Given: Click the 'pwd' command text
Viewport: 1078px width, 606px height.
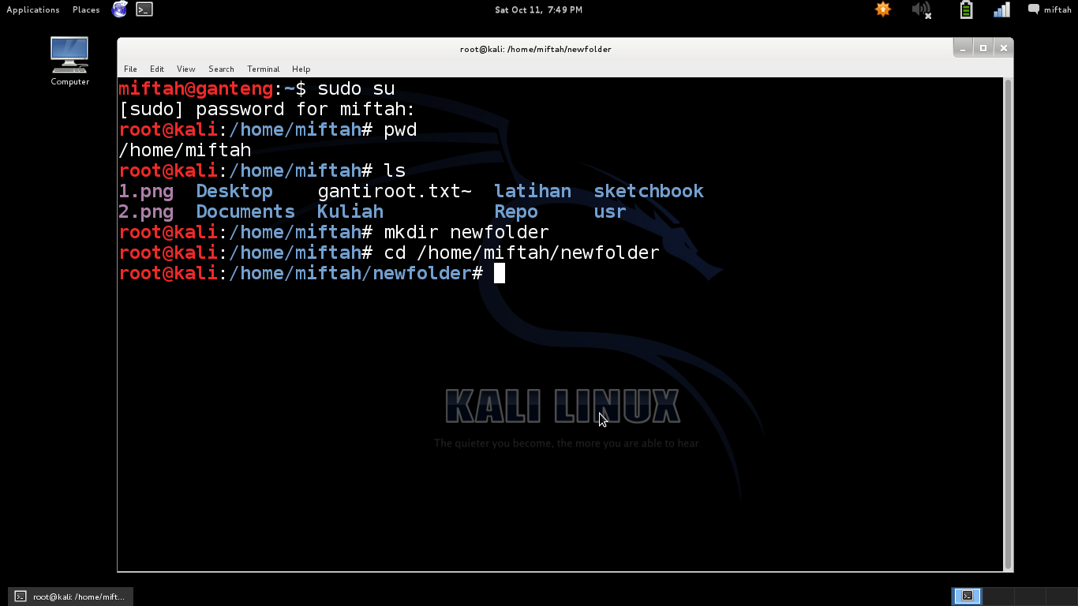Looking at the screenshot, I should 400,129.
